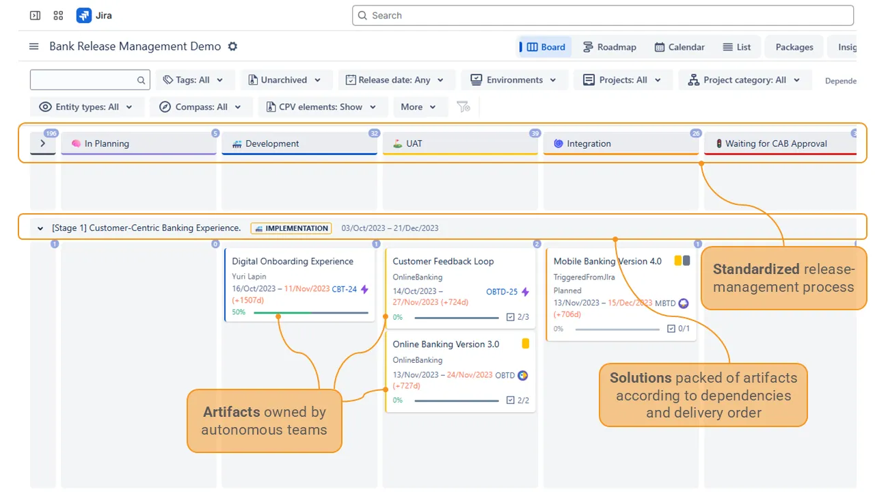Click the avatar on Mobile Banking Version 4.0
The image size is (875, 492).
pyautogui.click(x=684, y=303)
